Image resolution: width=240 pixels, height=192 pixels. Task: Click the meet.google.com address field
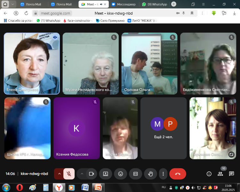pos(53,13)
